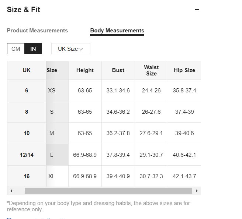
Task: Click the Height column header
Action: point(85,70)
